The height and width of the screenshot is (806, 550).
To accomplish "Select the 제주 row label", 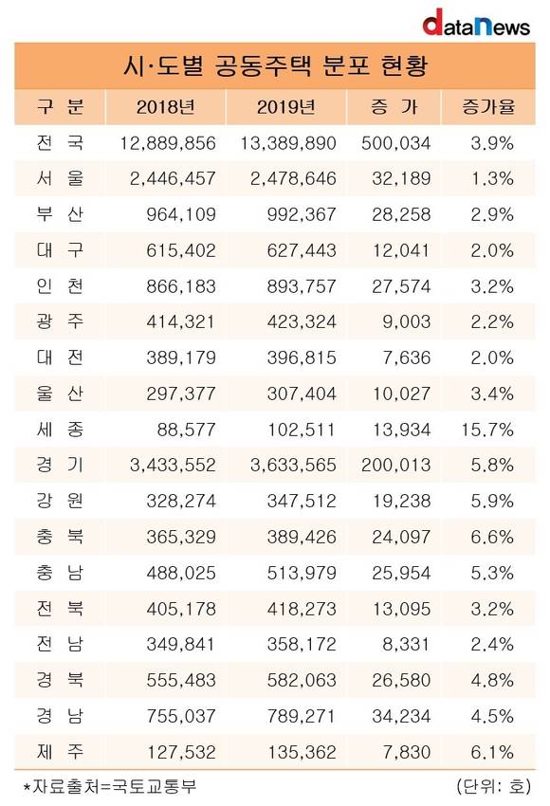I will (x=60, y=752).
